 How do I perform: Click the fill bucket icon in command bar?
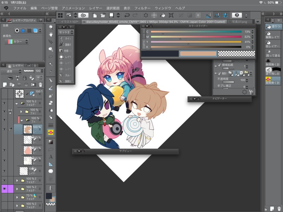[x=162, y=15]
